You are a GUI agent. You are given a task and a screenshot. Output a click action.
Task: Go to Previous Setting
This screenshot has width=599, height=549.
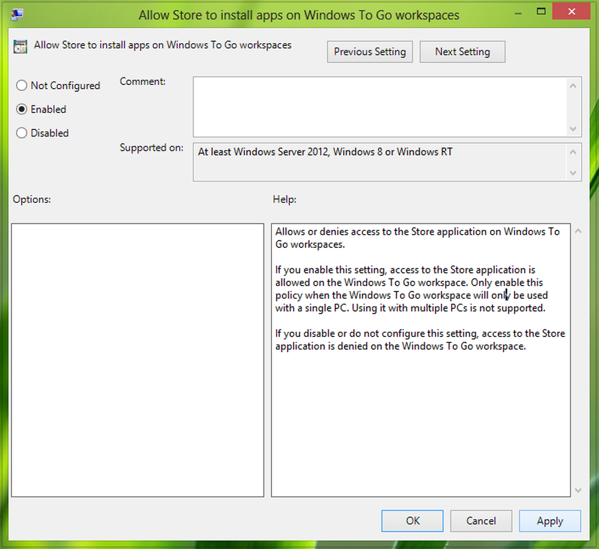370,52
